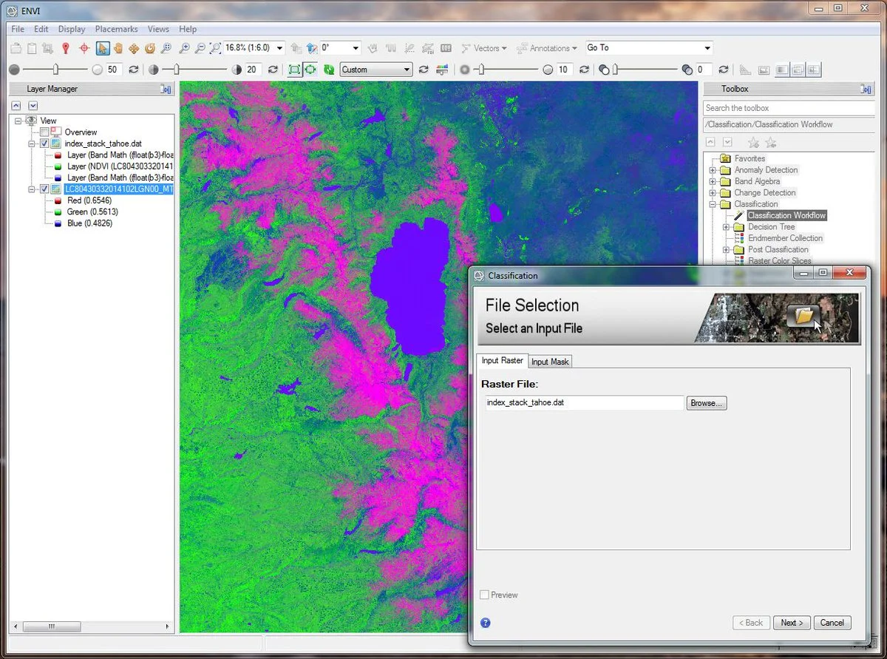Open the zoom percentage dropdown
887x659 pixels.
(x=279, y=47)
